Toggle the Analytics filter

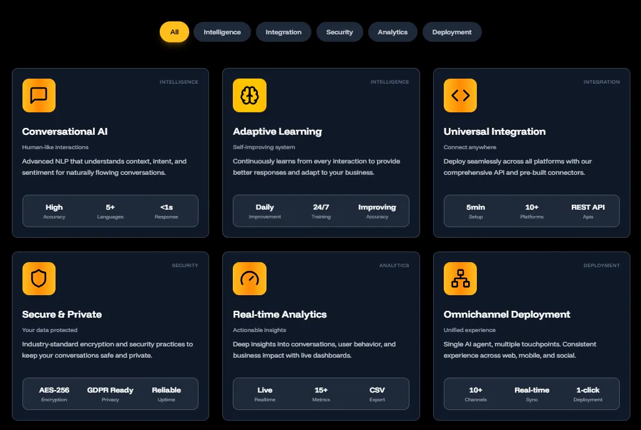coord(393,31)
